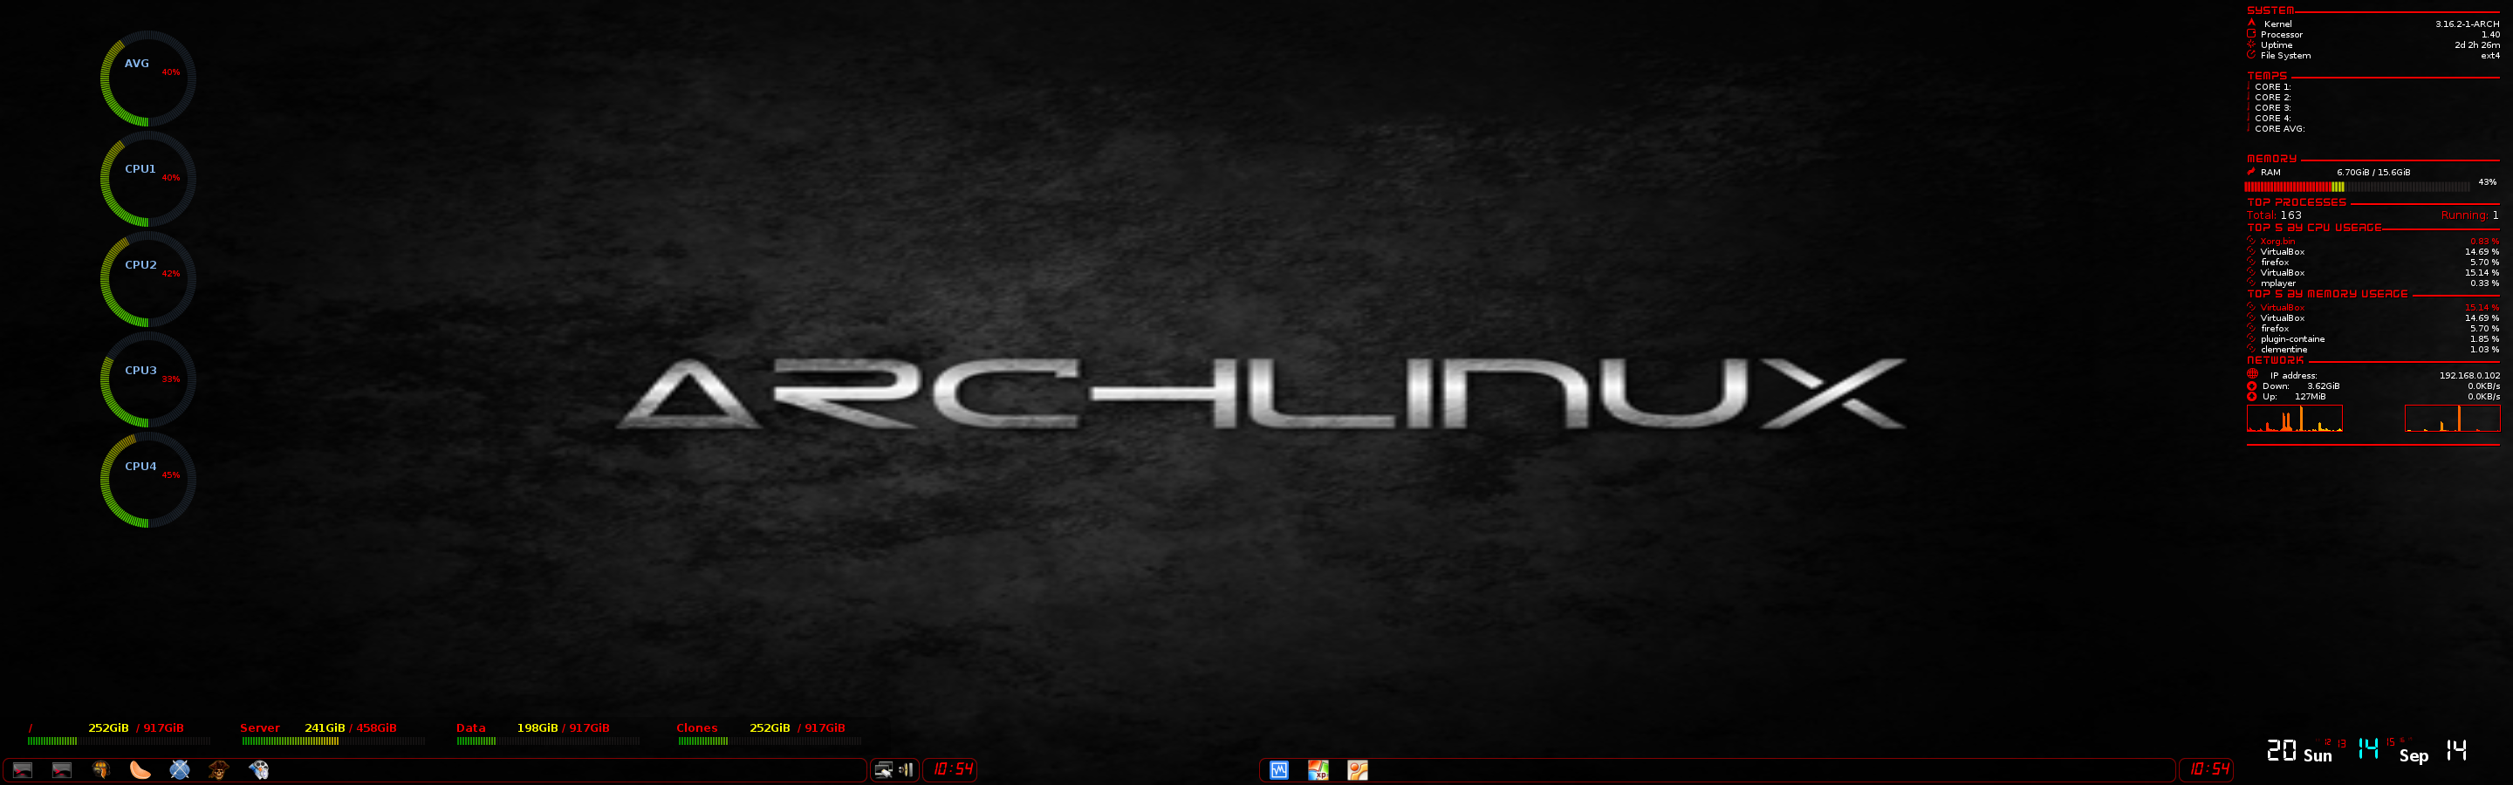Open the network connection tray icon
The height and width of the screenshot is (785, 2513).
click(x=884, y=770)
